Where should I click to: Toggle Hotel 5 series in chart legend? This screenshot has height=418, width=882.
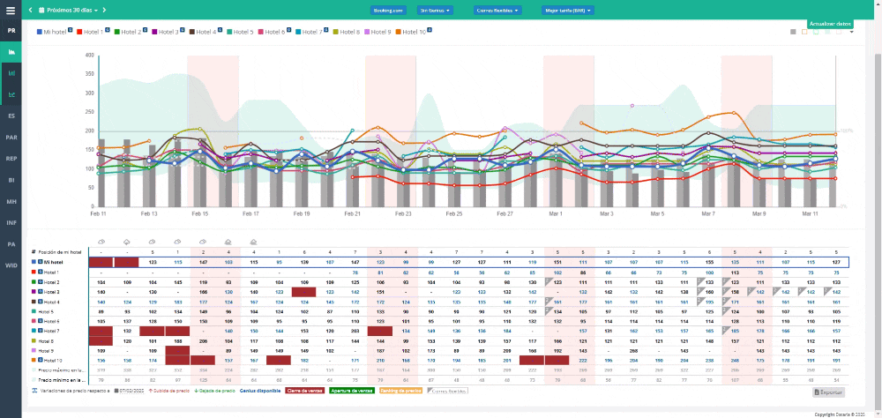click(240, 32)
